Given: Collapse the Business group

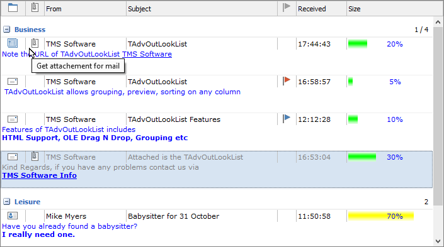Looking at the screenshot, I should click(6, 30).
